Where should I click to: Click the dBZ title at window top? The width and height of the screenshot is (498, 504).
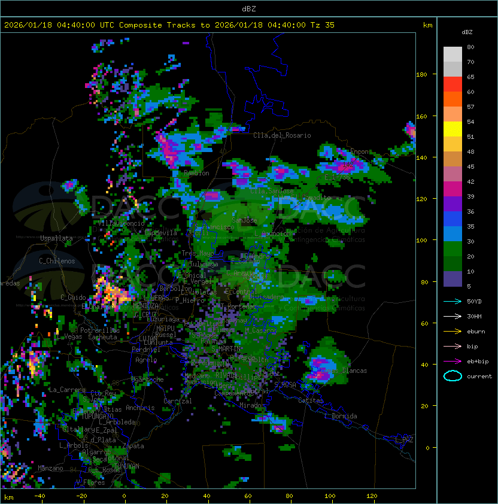[x=249, y=8]
